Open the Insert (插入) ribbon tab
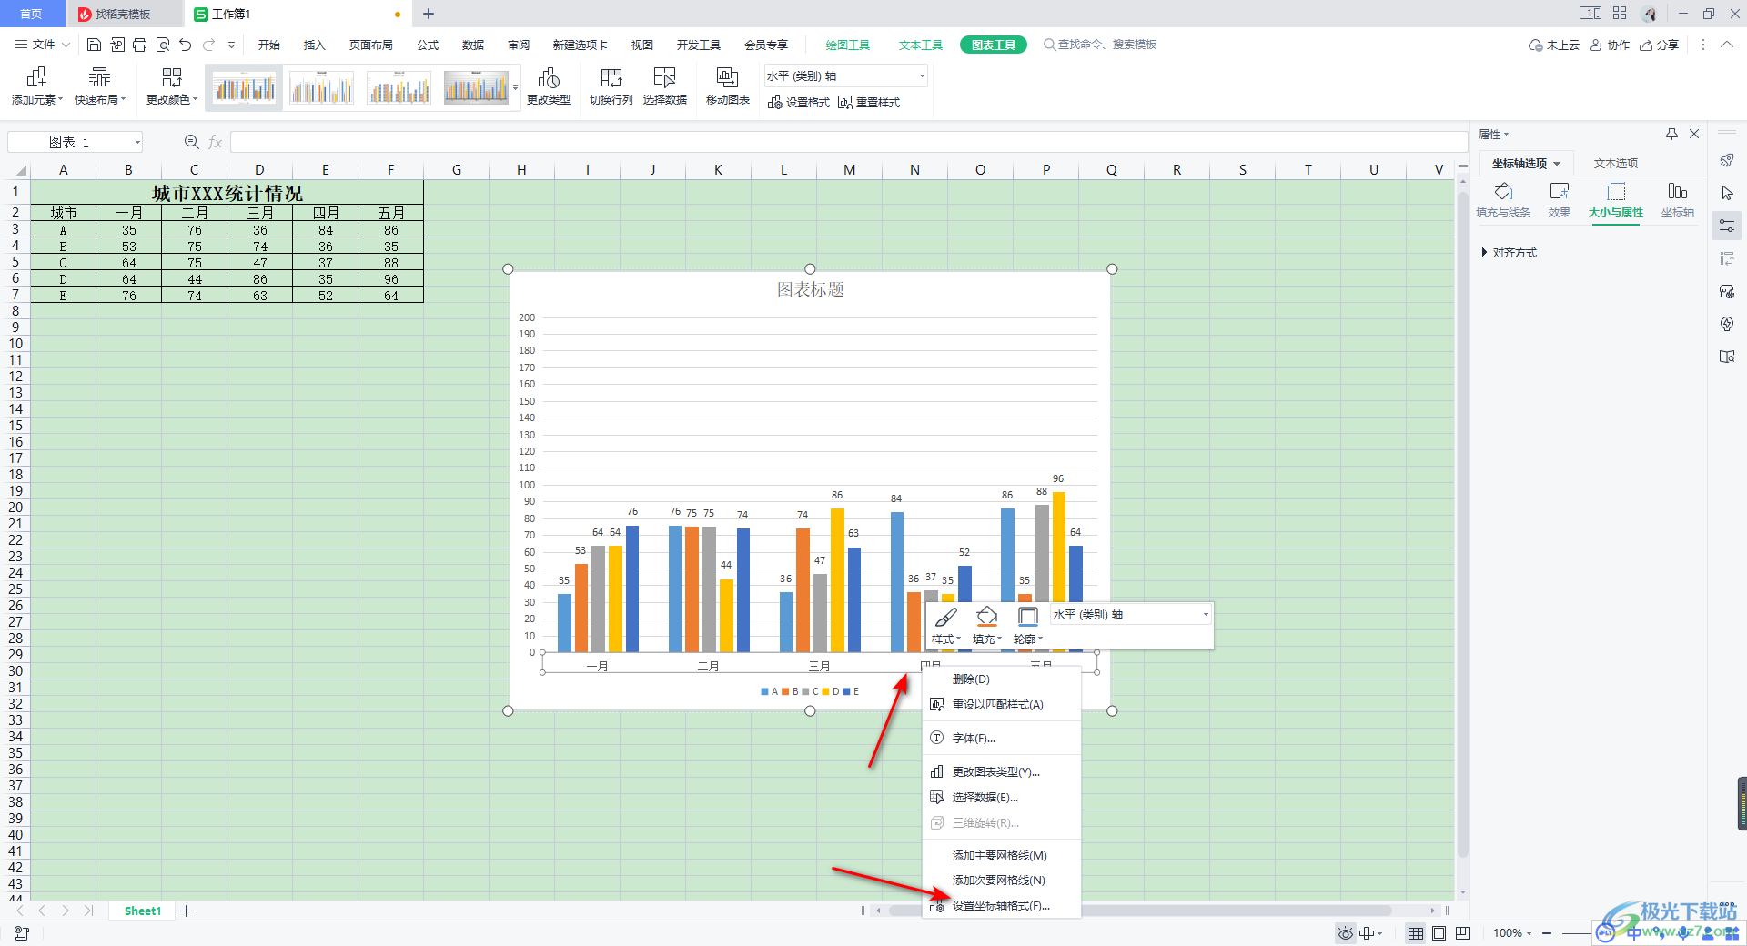 [314, 45]
